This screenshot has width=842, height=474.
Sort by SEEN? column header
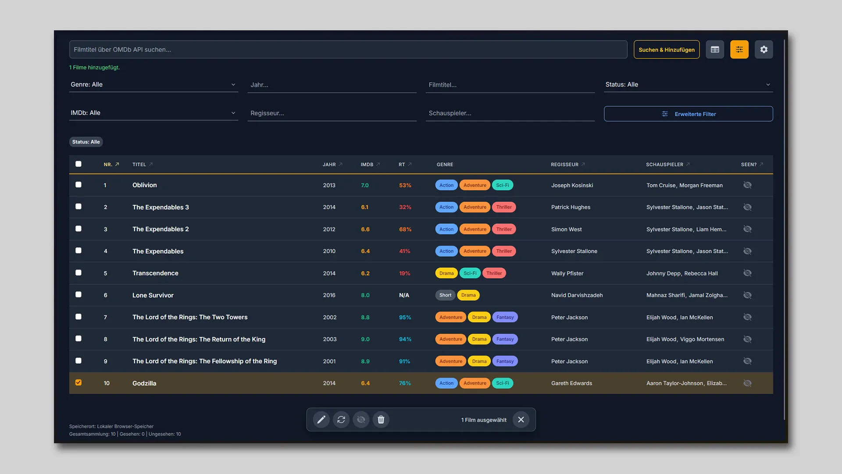pyautogui.click(x=752, y=165)
